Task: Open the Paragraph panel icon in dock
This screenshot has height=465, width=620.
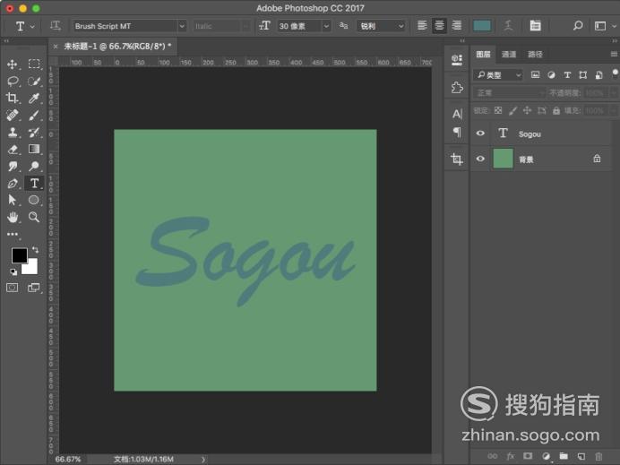Action: tap(457, 132)
